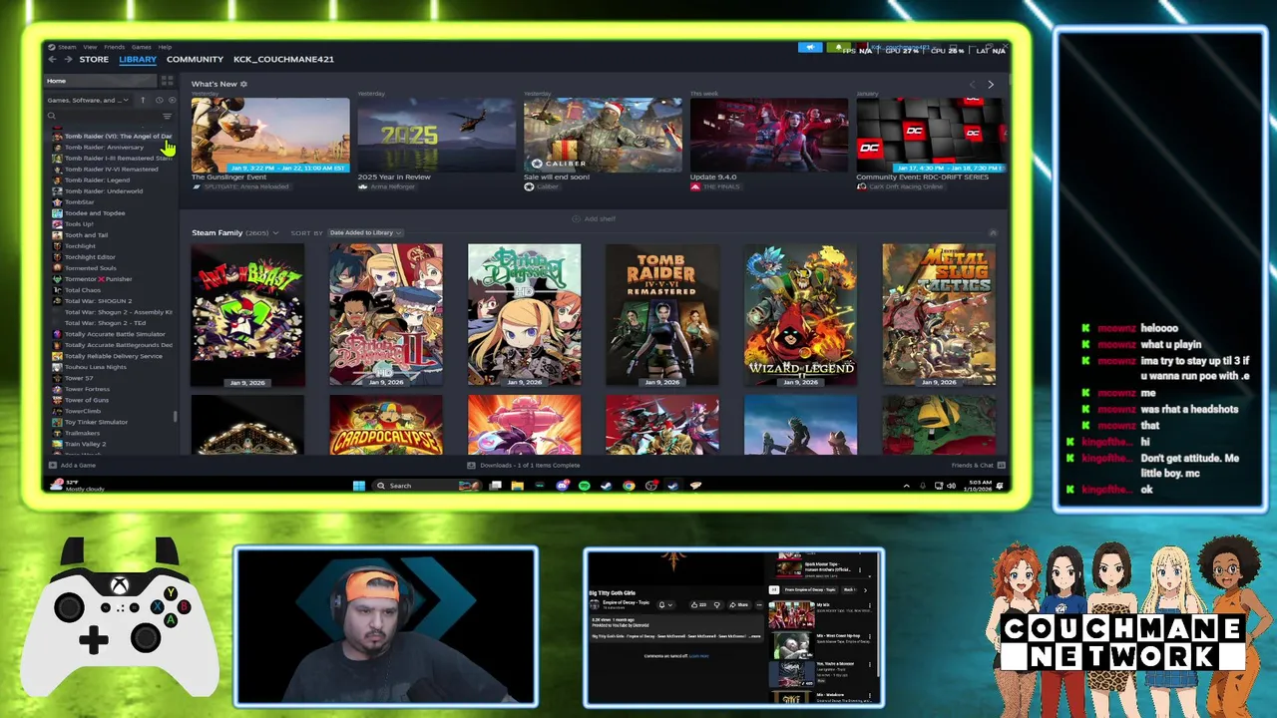This screenshot has width=1277, height=718.
Task: Click the TombStar game icon
Action: tap(57, 201)
